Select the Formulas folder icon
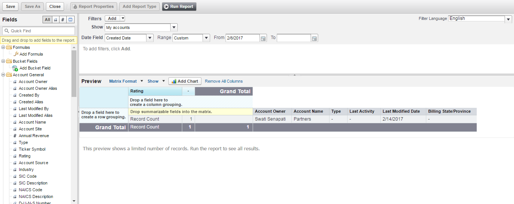Viewport: 514px width, 204px height. (x=9, y=47)
